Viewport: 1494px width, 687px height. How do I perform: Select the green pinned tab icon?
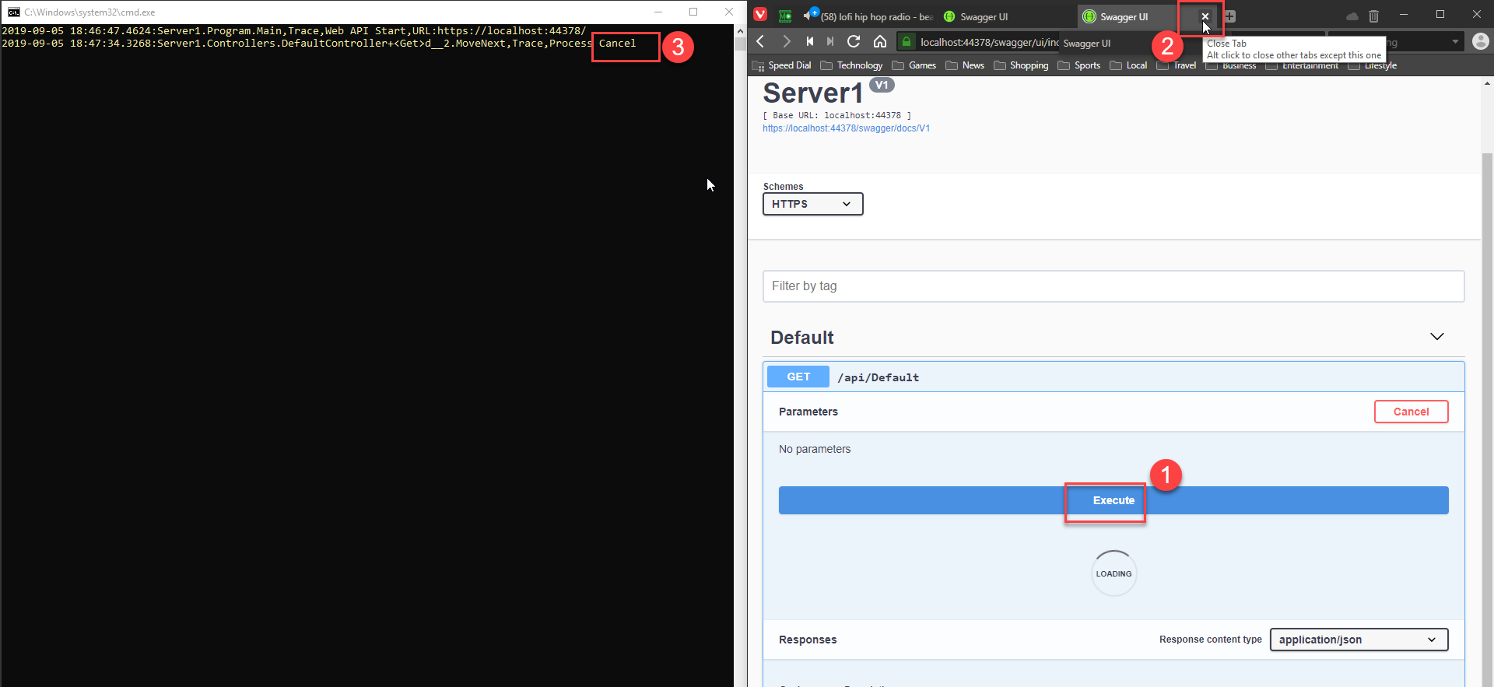[785, 16]
